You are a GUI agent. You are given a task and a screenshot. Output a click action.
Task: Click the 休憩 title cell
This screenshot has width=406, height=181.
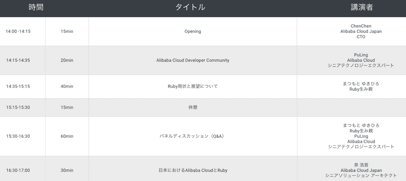(x=193, y=108)
